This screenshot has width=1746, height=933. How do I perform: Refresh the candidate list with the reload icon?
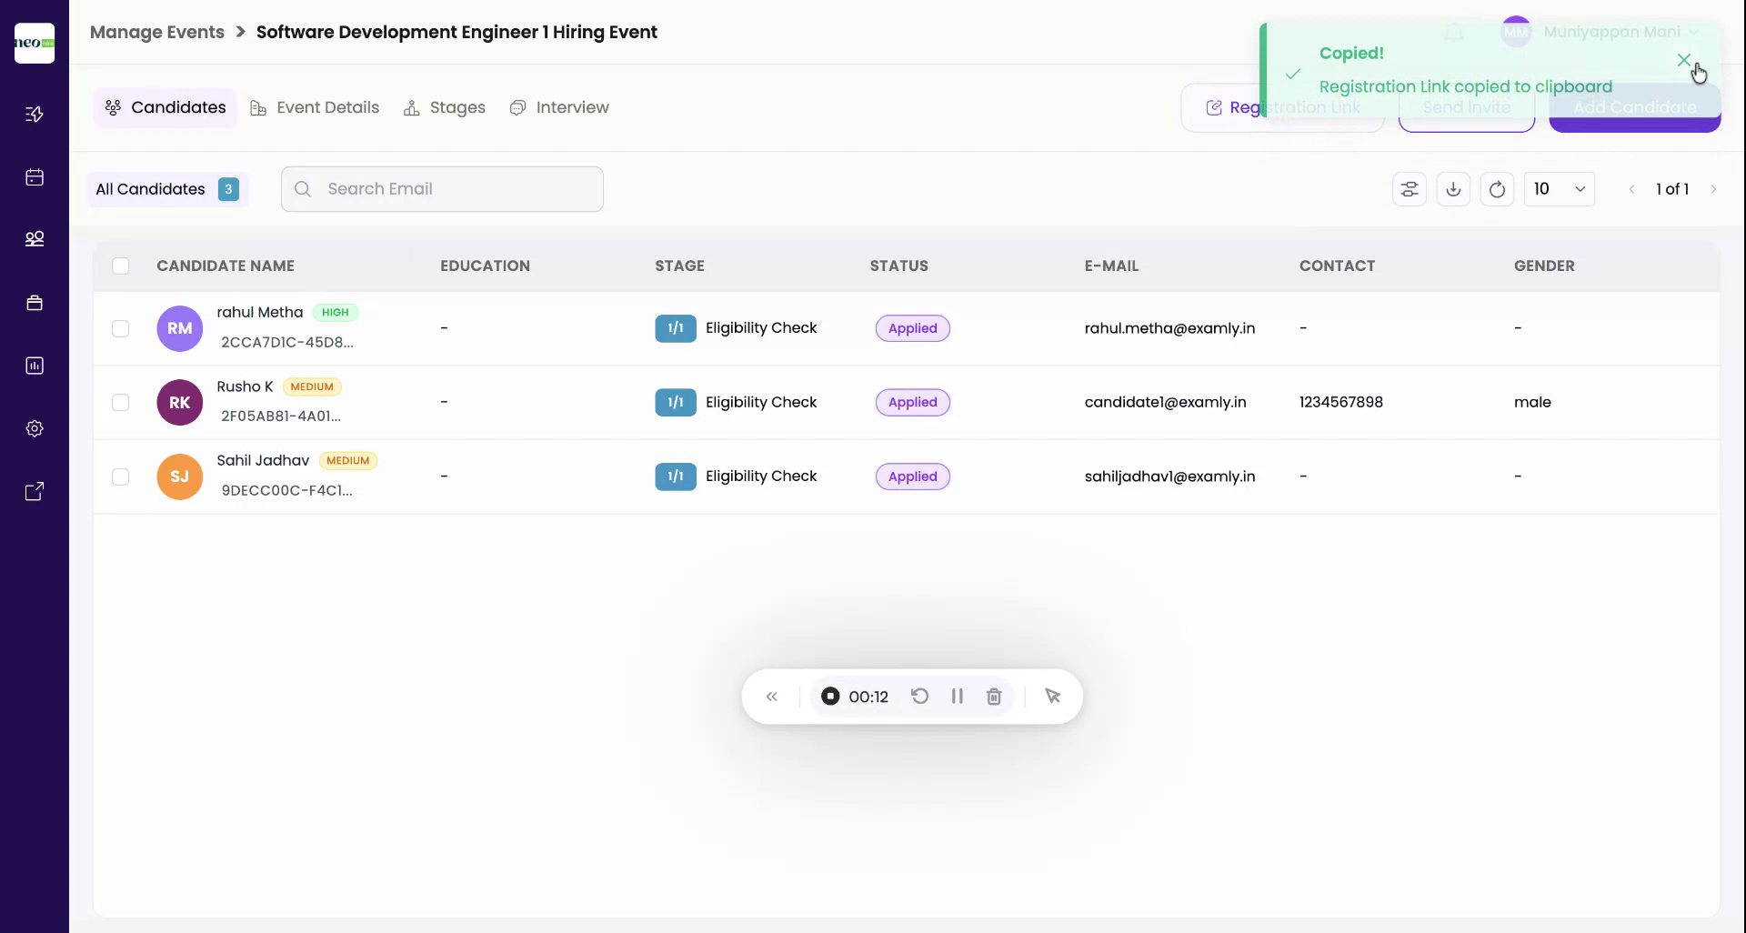(1497, 188)
